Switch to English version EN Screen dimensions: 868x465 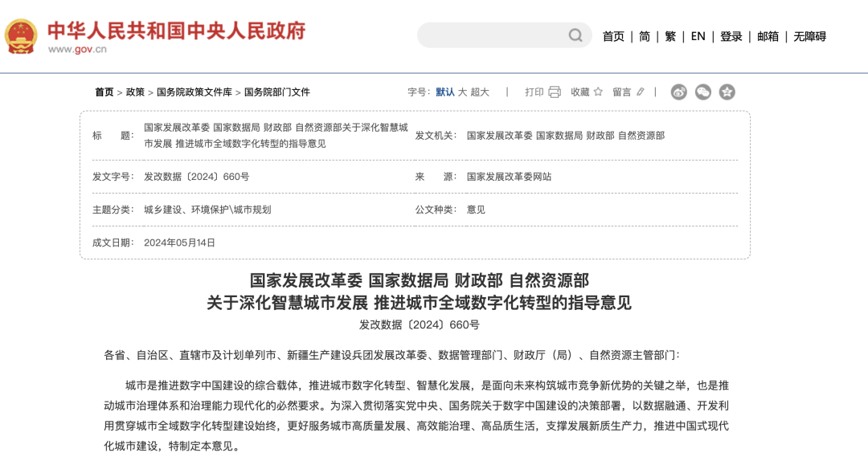pos(698,36)
